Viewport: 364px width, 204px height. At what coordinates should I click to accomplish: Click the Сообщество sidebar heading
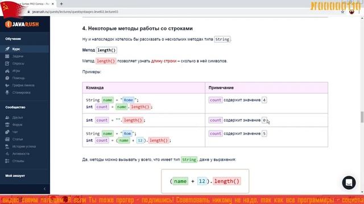coord(15,107)
